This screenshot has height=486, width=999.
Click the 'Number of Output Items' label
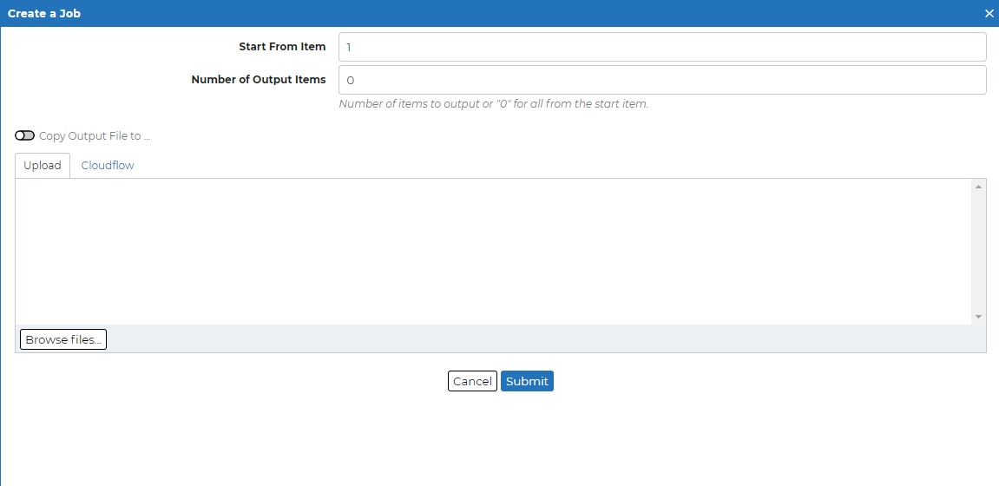pos(259,80)
